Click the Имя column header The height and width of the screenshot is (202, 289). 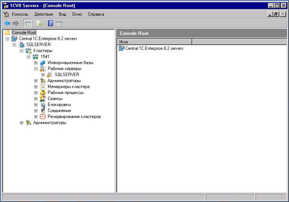click(154, 42)
